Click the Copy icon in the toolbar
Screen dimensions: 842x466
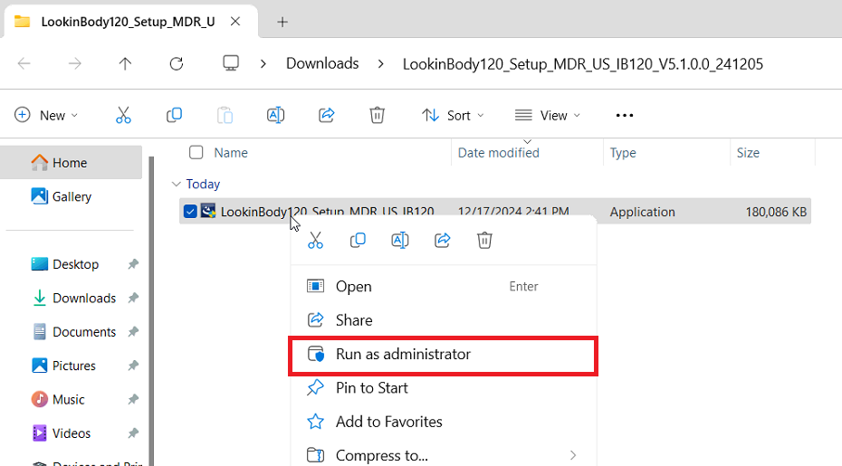coord(174,115)
